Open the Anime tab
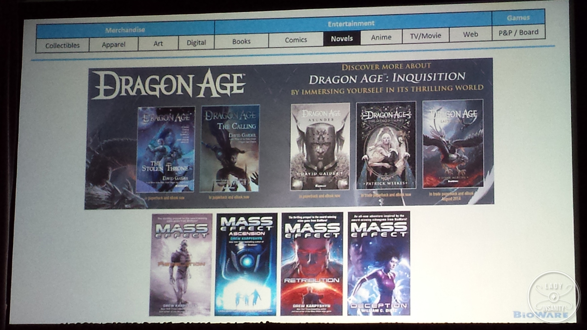587x330 pixels. 381,37
